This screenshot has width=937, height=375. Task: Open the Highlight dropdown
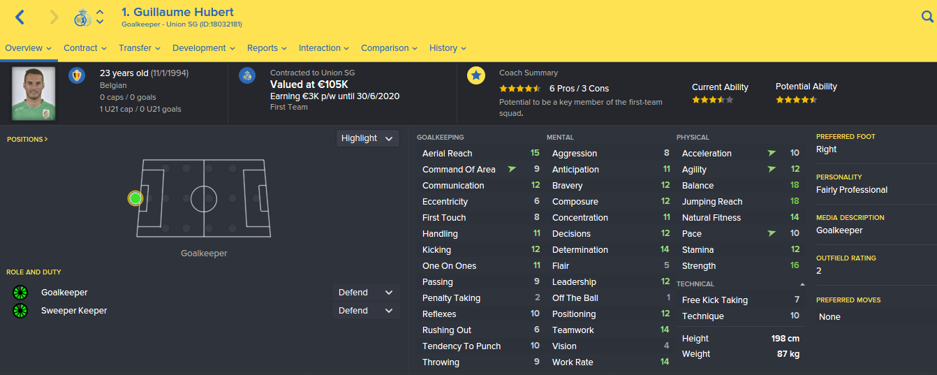pyautogui.click(x=367, y=138)
